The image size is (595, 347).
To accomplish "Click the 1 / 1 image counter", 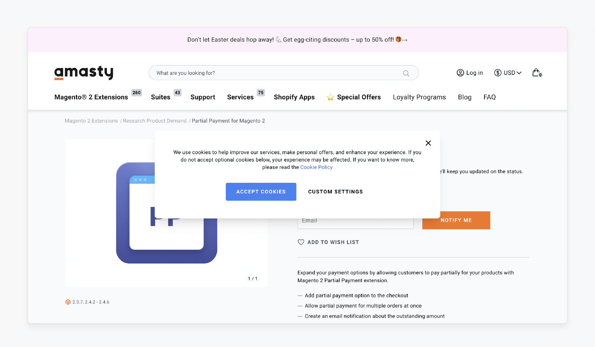I will [x=253, y=279].
